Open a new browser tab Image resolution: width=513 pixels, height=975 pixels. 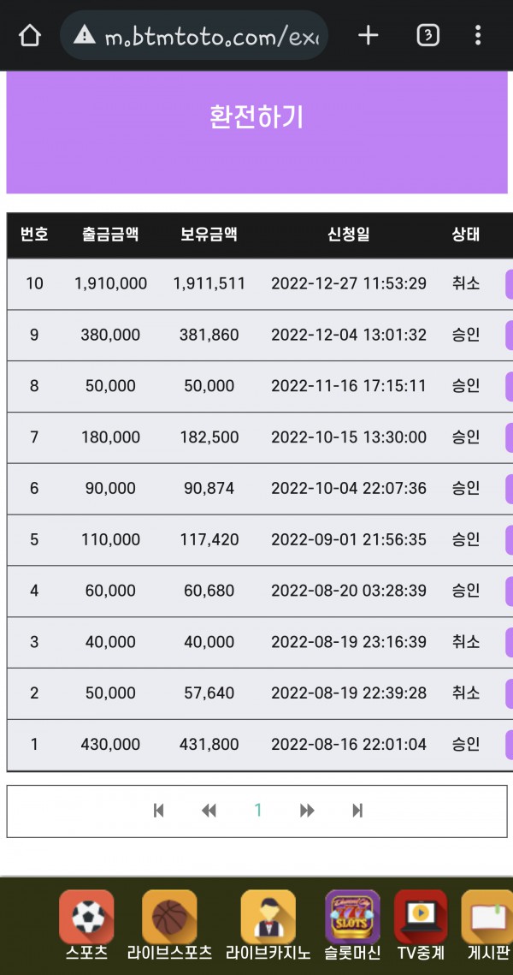click(x=368, y=35)
